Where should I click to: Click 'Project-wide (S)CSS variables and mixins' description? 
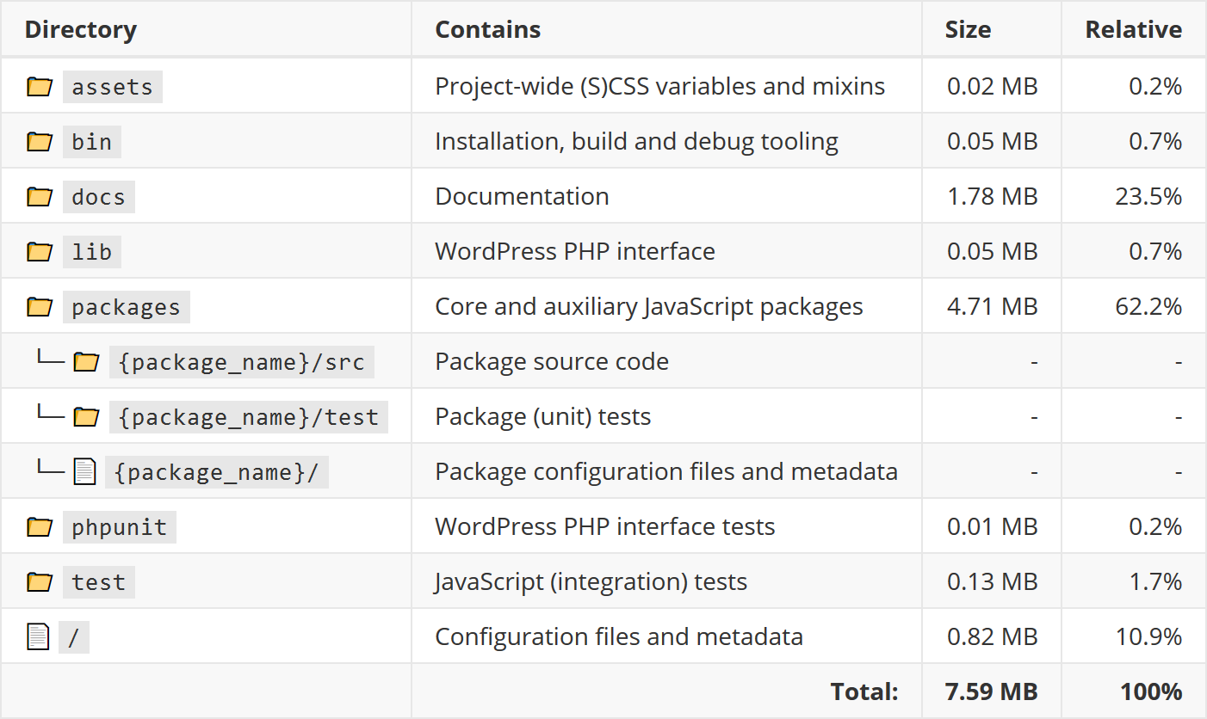click(659, 86)
